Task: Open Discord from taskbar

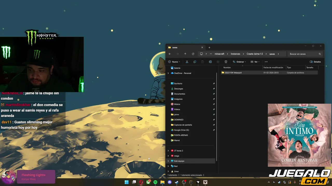Action: [x=170, y=182]
